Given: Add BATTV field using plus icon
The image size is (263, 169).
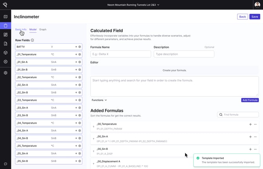Looking at the screenshot, I should click(76, 47).
